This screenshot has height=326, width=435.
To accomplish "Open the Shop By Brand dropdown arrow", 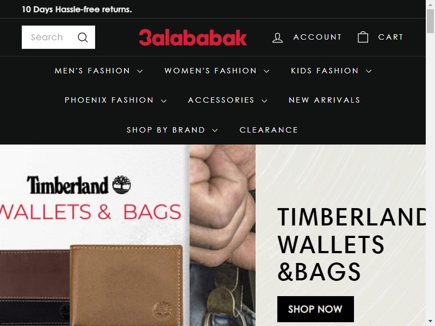I will click(215, 130).
